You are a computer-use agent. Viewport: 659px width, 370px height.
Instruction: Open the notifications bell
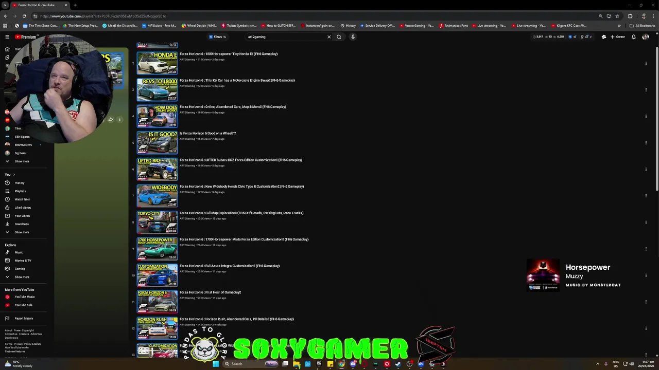[634, 37]
